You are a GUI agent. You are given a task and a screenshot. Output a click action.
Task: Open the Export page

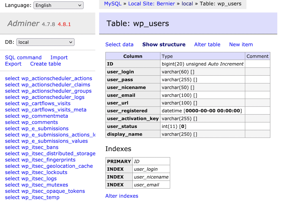click(13, 64)
